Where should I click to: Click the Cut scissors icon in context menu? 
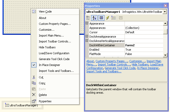34,77
